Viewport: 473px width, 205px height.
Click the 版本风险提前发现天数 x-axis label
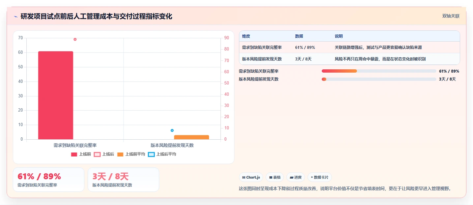tap(172, 145)
